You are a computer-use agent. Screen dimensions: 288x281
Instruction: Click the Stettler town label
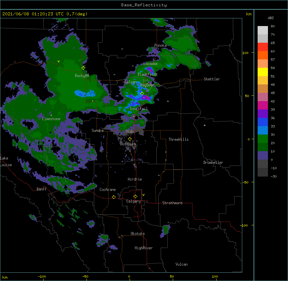pyautogui.click(x=212, y=79)
